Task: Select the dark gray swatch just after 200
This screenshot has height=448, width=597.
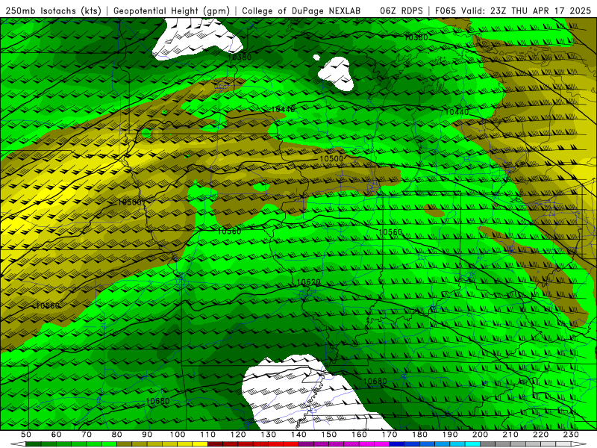Action: tap(488, 444)
